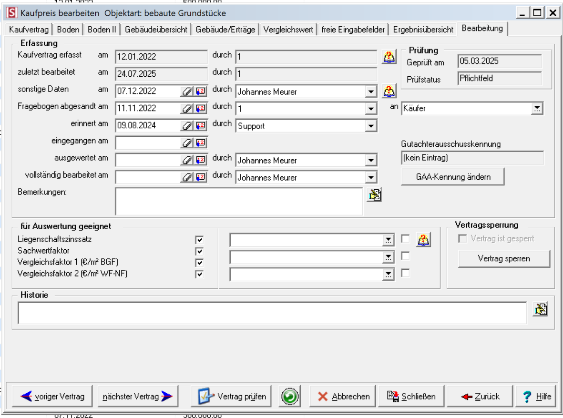563x418 pixels.
Task: Clear the vollständig bearbeitet date with eraser icon
Action: [x=187, y=177]
